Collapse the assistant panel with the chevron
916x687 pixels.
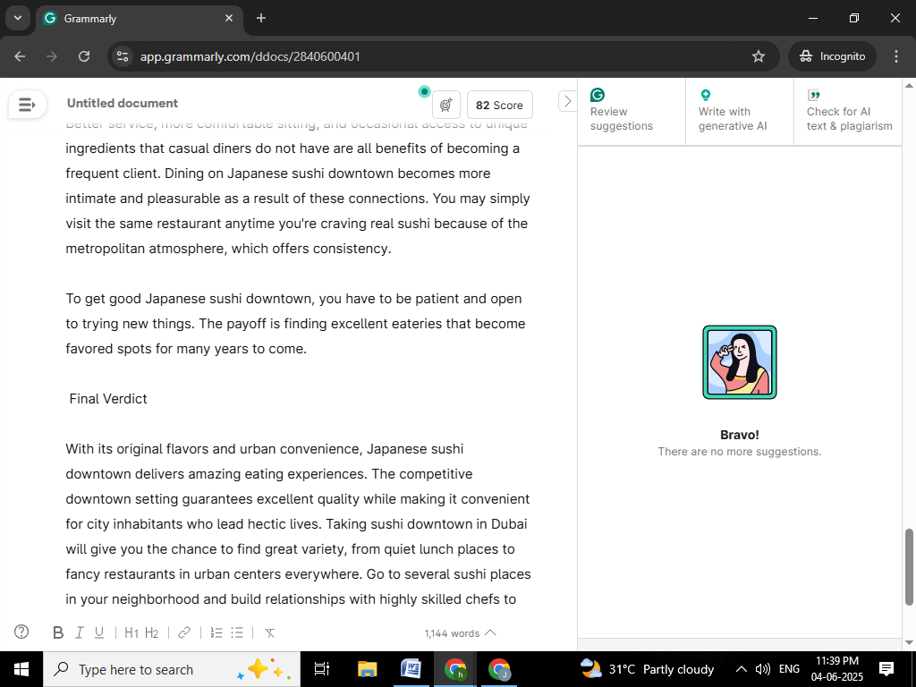[567, 101]
